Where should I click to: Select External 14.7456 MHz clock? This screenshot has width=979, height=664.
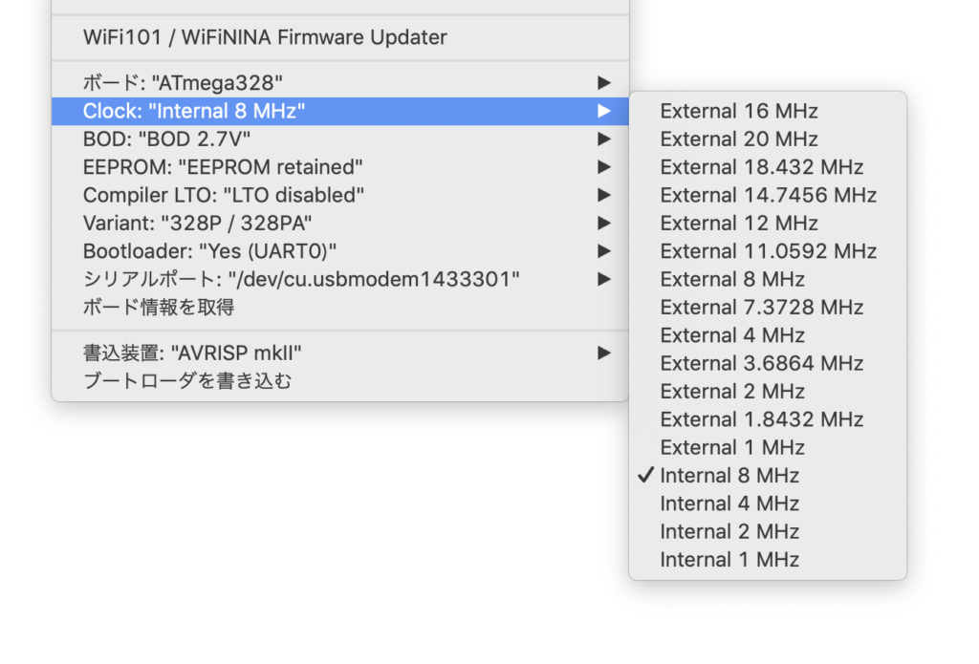coord(768,195)
